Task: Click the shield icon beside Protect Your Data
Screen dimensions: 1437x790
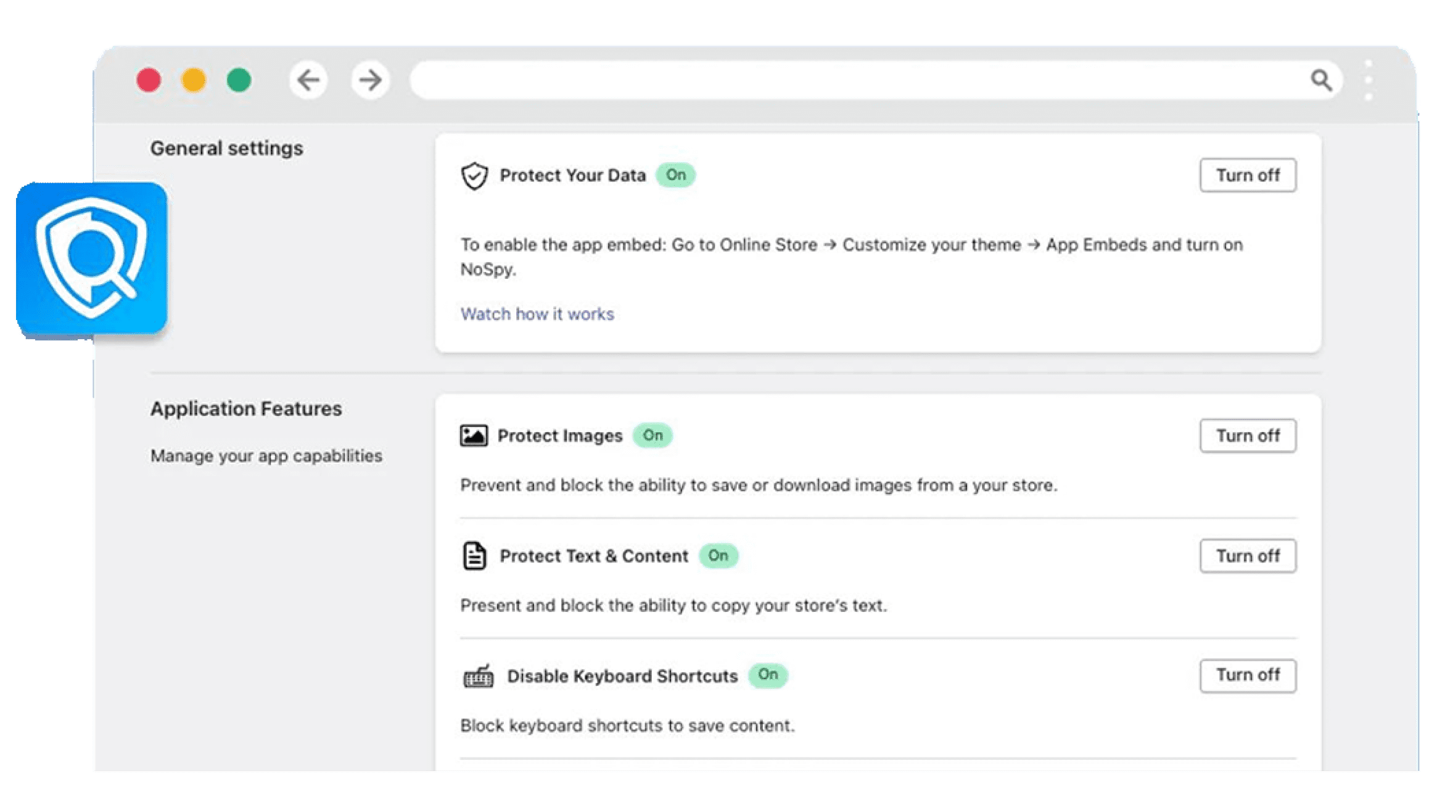Action: click(474, 176)
